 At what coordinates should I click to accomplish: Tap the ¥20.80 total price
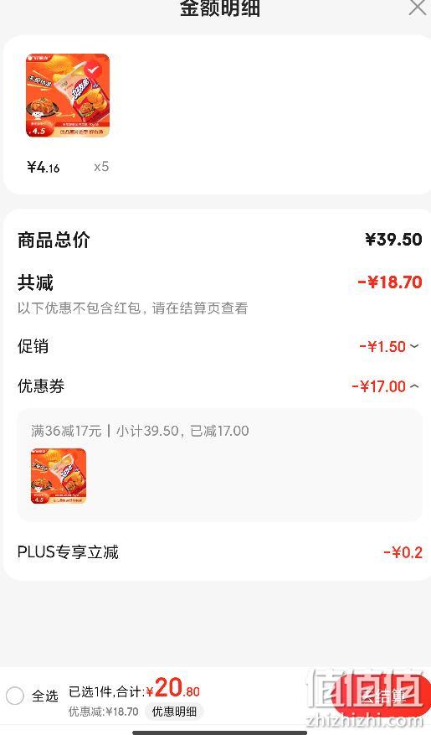point(173,689)
